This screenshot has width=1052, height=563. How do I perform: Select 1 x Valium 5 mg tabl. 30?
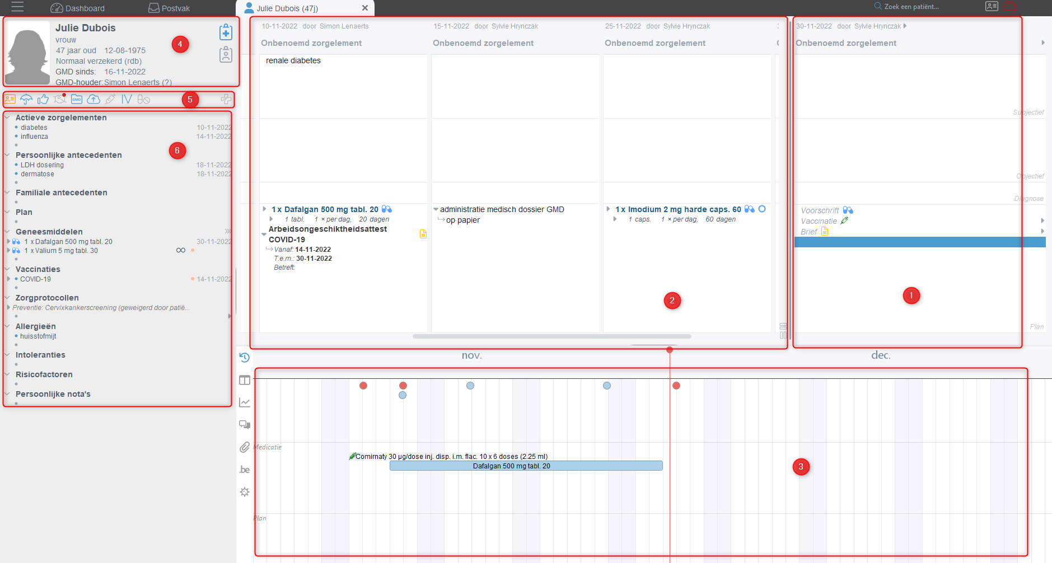pos(61,251)
